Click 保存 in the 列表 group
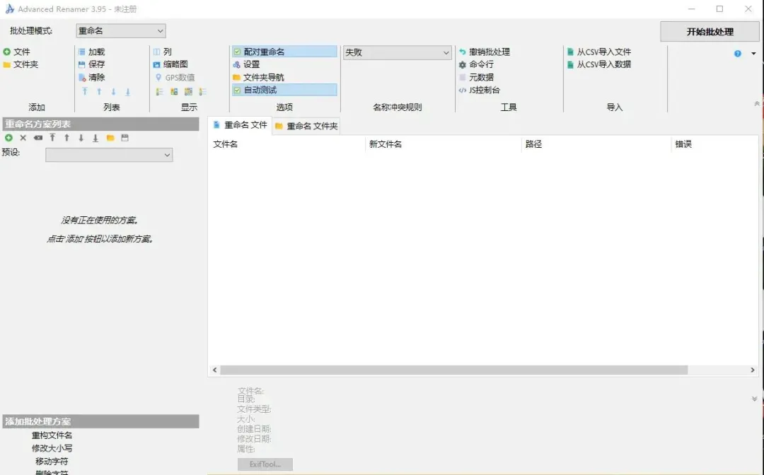764x475 pixels. pyautogui.click(x=91, y=64)
